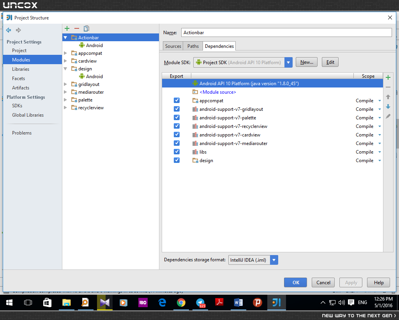399x320 pixels.
Task: Click the Scope column header
Action: point(368,76)
